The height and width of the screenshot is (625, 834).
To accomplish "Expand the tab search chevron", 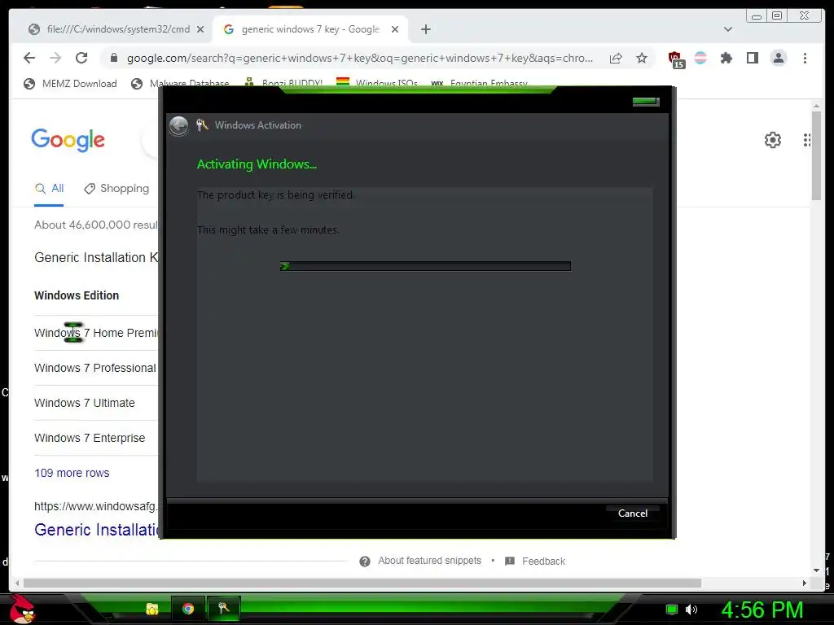I will 728,29.
